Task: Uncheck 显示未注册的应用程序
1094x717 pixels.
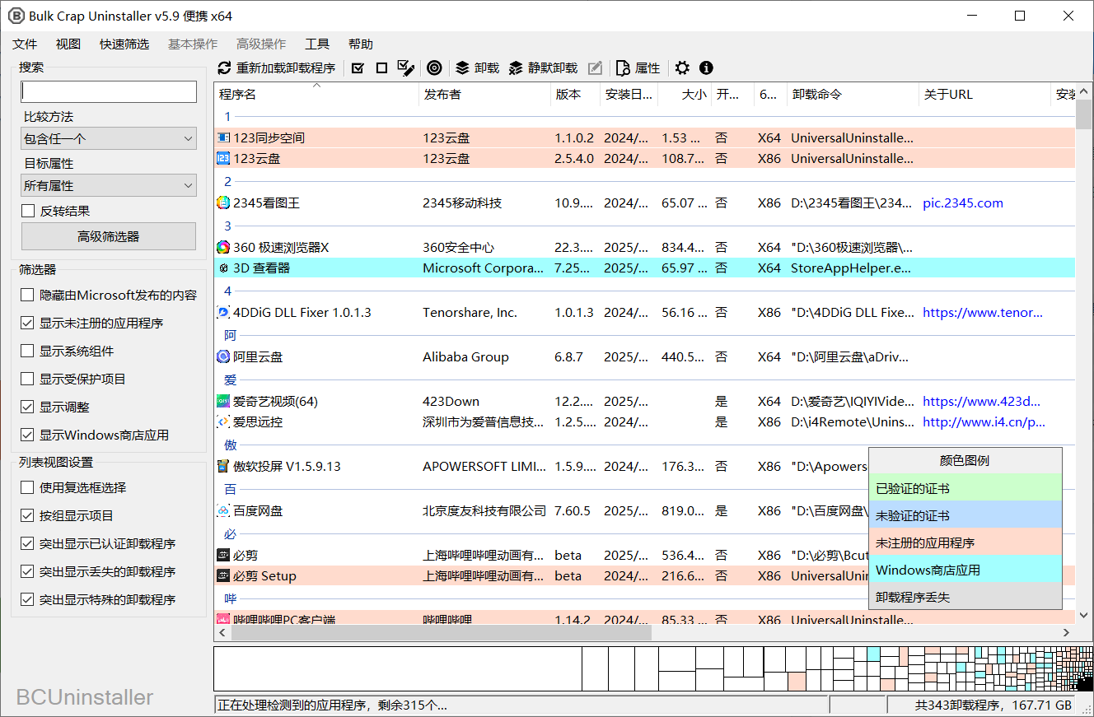Action: (x=28, y=323)
